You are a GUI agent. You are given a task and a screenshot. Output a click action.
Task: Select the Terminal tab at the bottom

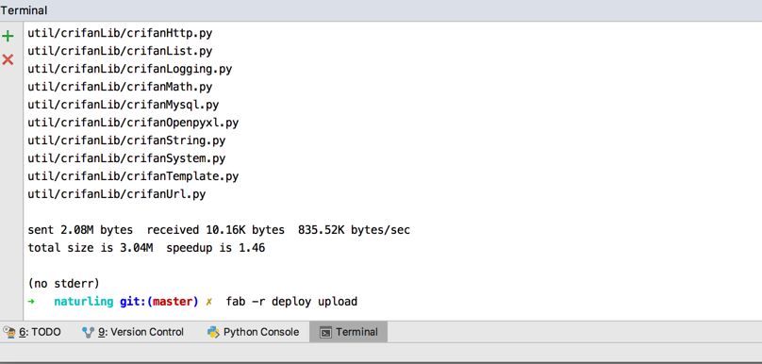(x=348, y=333)
